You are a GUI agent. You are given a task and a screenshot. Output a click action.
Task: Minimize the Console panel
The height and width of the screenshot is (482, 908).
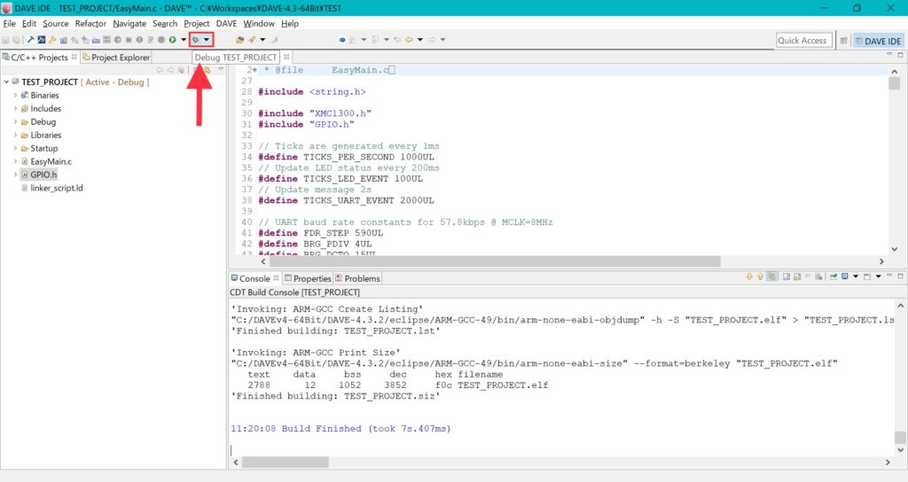click(x=889, y=276)
